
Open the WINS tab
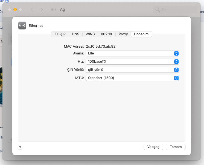click(x=90, y=34)
